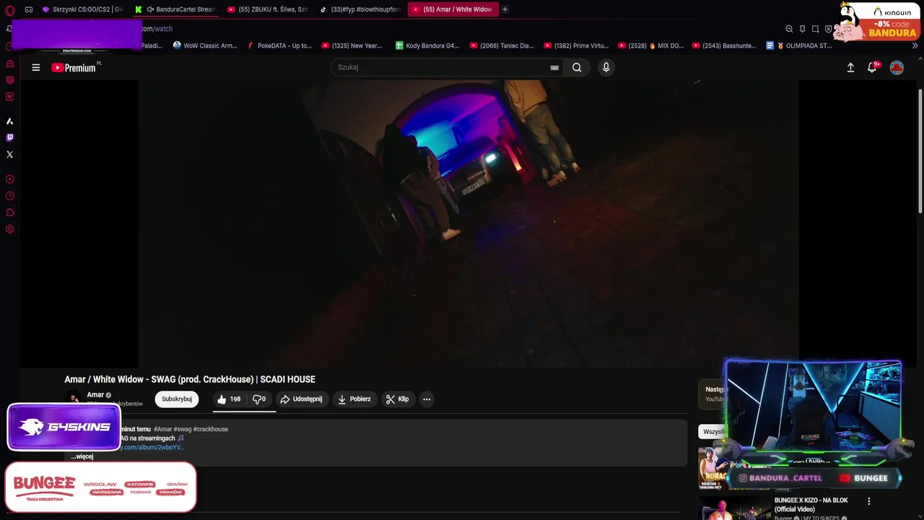924x520 pixels.
Task: Open Twitch icon in Opera sidebar
Action: coord(9,137)
